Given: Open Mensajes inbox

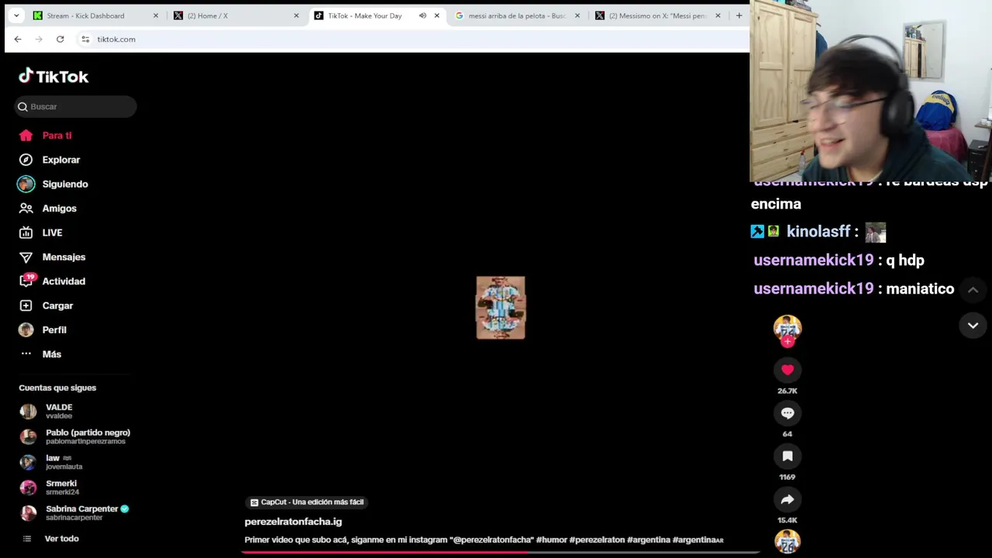Looking at the screenshot, I should pos(52,257).
